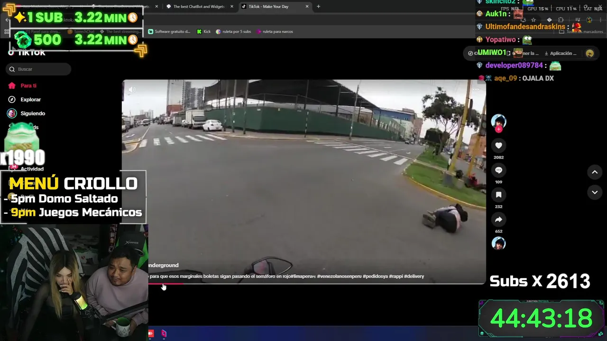Click the red taskbar icon at bottom
Image resolution: width=607 pixels, height=341 pixels.
coord(151,333)
